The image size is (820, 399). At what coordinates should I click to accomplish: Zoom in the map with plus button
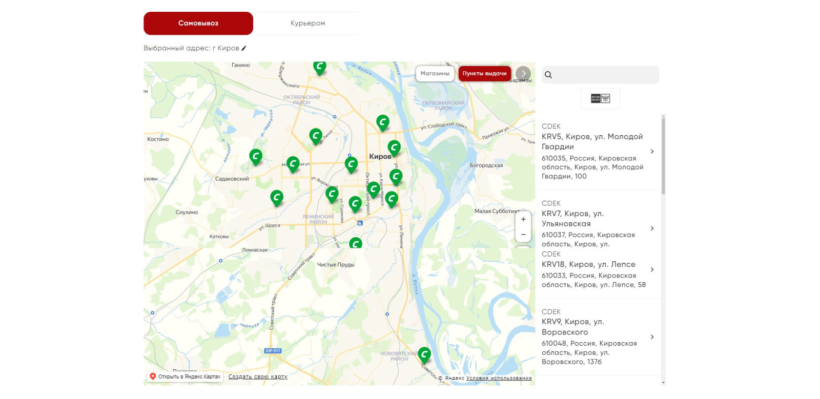point(523,219)
